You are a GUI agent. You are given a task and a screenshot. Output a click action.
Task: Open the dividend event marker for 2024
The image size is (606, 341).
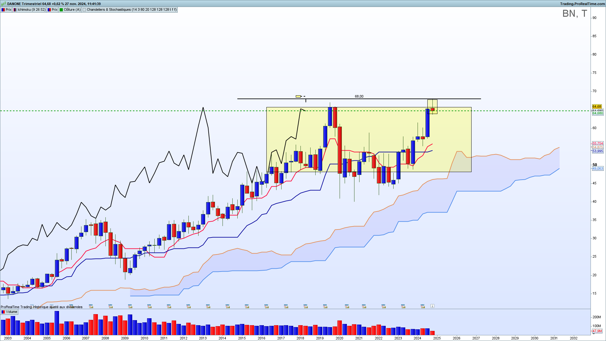click(423, 306)
